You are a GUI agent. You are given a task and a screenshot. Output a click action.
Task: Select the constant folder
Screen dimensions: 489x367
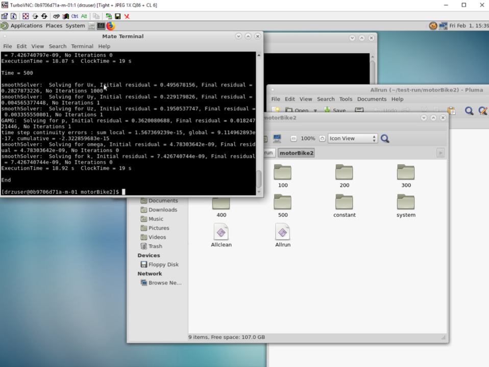(345, 206)
